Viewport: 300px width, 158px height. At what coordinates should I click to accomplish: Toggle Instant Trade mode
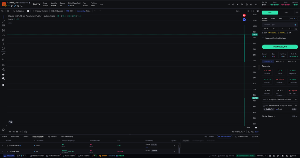tap(224, 136)
